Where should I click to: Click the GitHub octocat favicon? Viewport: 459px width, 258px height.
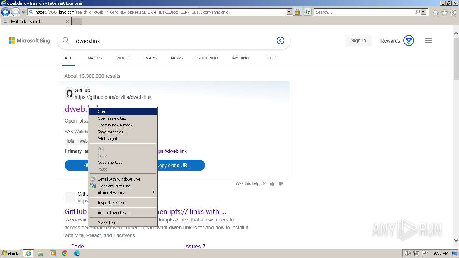coord(70,94)
